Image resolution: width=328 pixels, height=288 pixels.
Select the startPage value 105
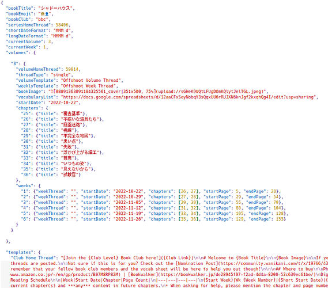point(240,213)
